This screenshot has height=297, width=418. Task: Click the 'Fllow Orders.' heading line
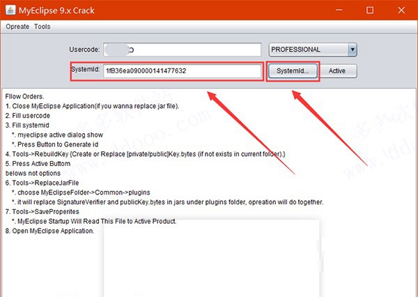(x=25, y=96)
